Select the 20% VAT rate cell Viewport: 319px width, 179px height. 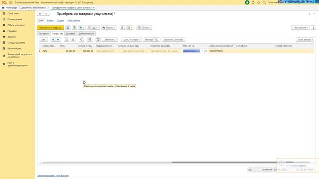pos(50,51)
